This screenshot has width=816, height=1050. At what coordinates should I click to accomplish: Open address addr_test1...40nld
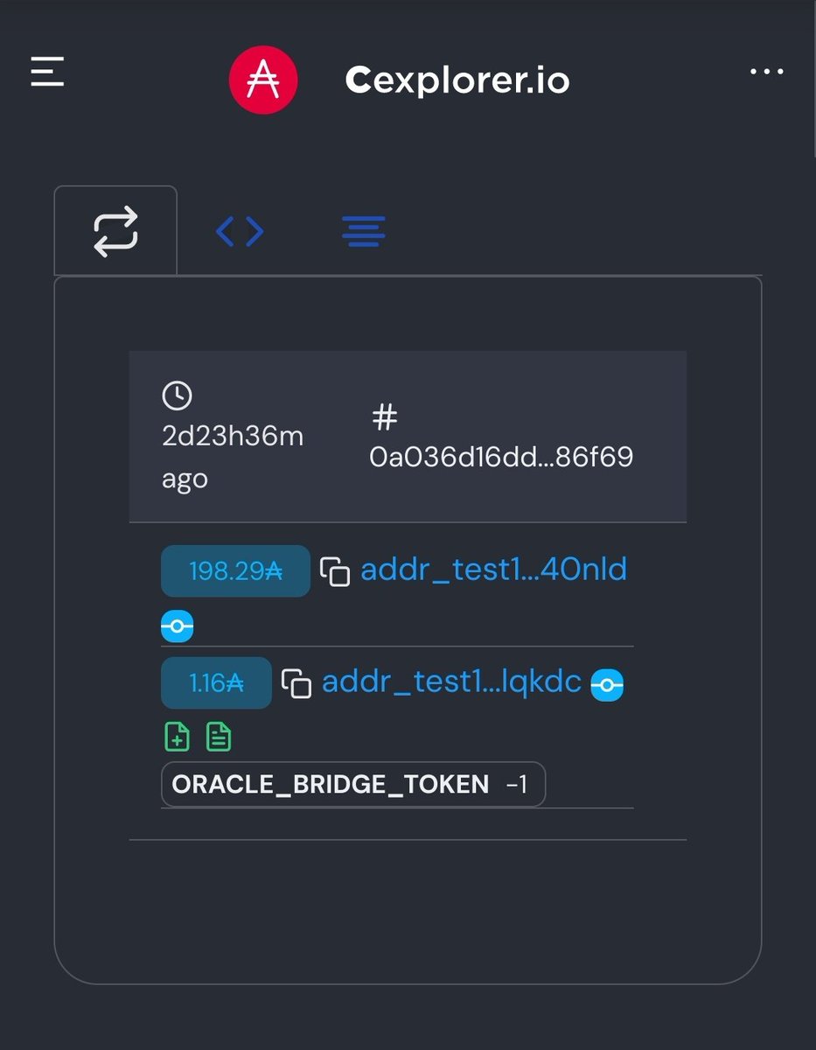494,570
